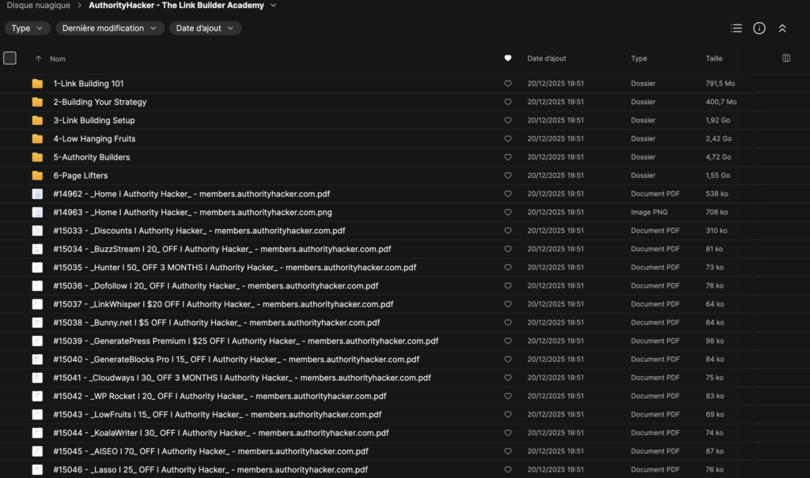
Task: Open the Type filter dropdown
Action: click(27, 28)
